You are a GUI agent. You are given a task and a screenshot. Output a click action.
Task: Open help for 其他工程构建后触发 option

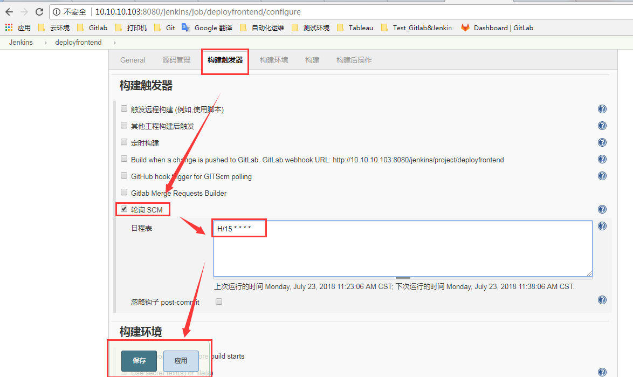[x=602, y=126]
